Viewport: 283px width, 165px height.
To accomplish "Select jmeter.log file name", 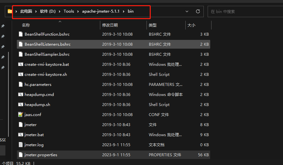I will pyautogui.click(x=34, y=145).
